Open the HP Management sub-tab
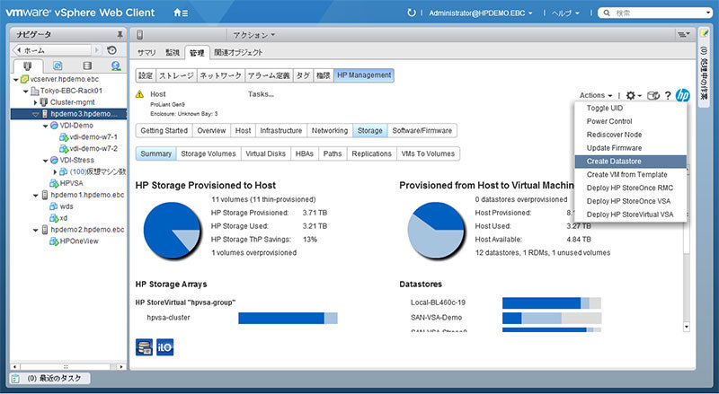 pos(364,75)
